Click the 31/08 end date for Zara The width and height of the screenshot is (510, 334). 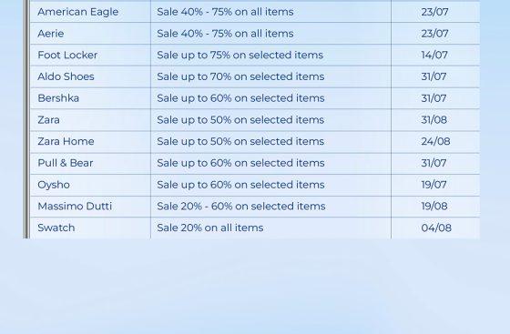point(433,120)
